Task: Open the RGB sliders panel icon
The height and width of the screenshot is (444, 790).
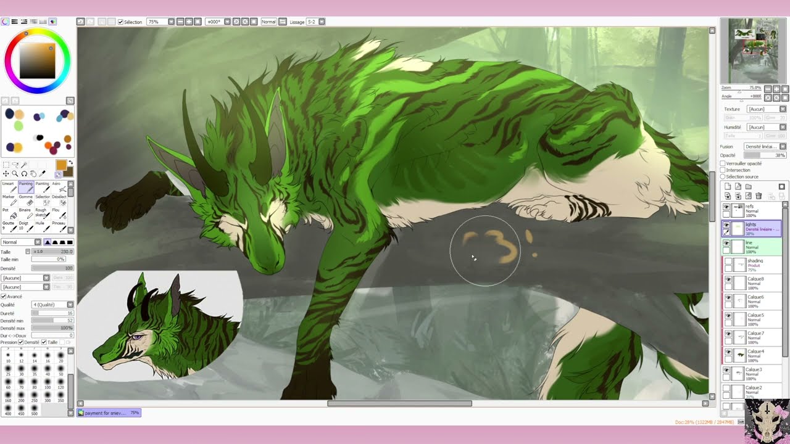Action: [x=14, y=22]
